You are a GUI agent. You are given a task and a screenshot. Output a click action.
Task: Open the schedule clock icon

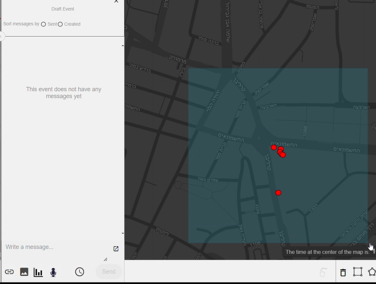[x=79, y=272]
